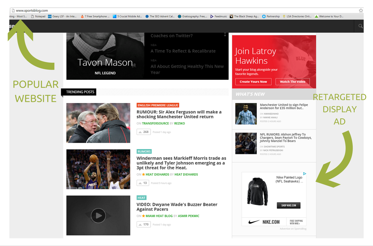
Task: Click the Advertise on SportsBlog link
Action: (x=293, y=229)
